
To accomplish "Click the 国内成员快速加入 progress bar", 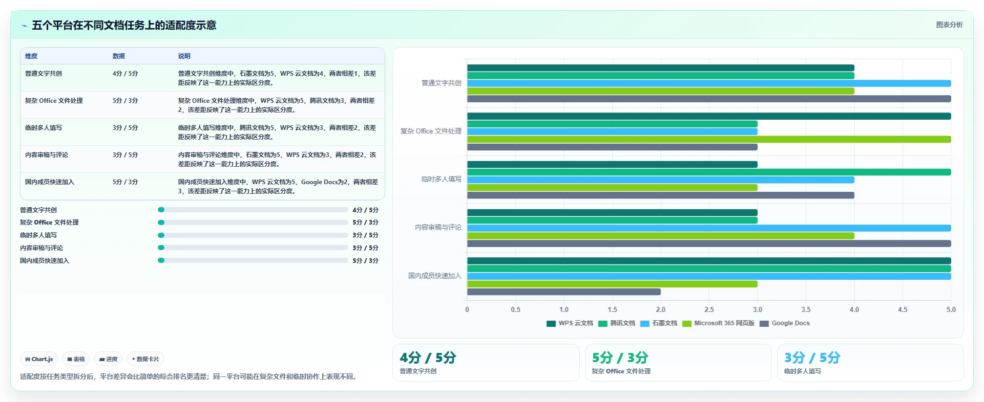I will [253, 260].
